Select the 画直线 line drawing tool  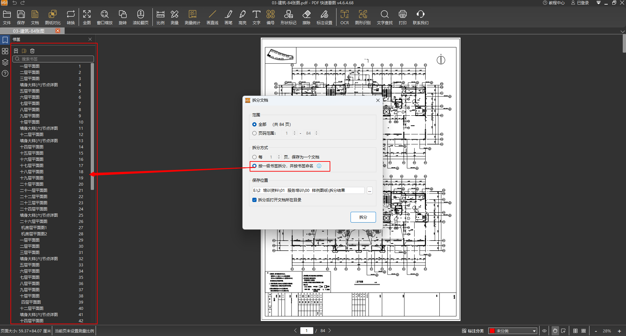[x=212, y=17]
